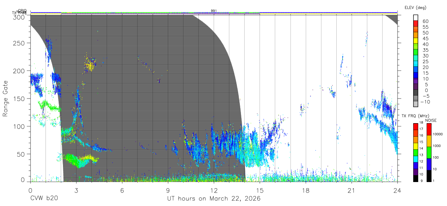
Task: Select hour tick '18' on the UT axis
Action: [x=305, y=190]
